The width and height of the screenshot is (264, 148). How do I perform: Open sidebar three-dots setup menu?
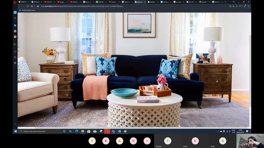tap(15, 124)
